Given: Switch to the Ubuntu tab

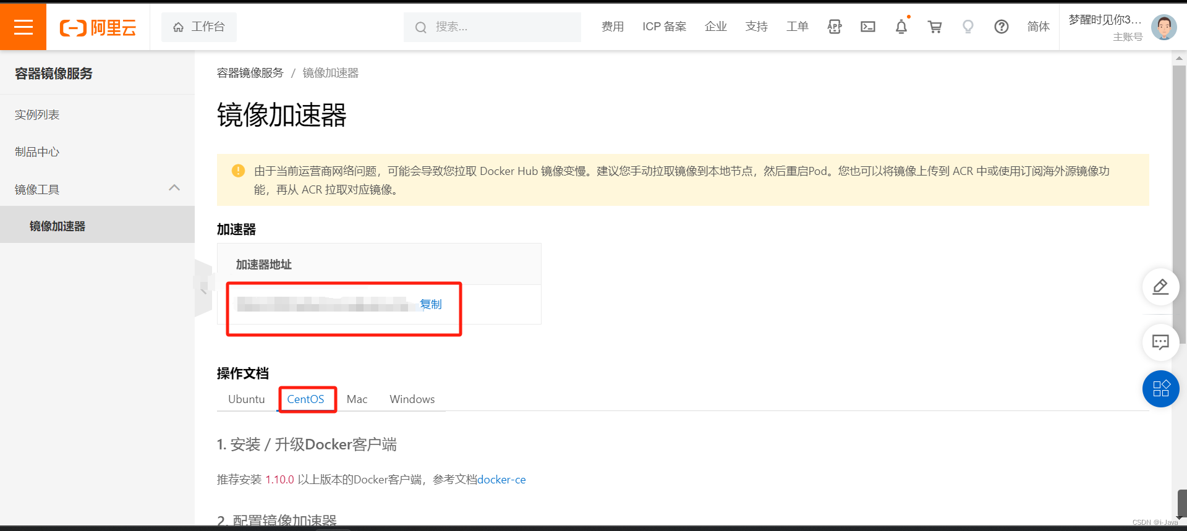Looking at the screenshot, I should tap(247, 399).
